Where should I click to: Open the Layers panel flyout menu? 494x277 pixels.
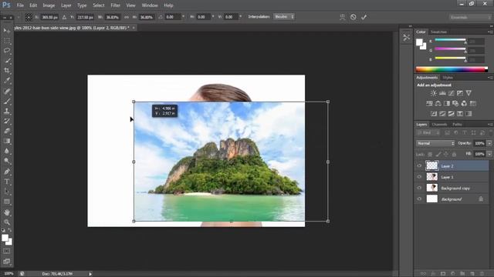click(x=490, y=125)
